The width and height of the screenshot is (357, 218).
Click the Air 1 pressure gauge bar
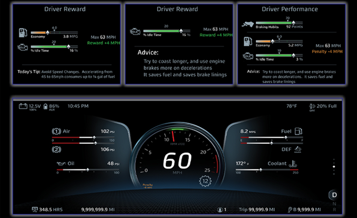pos(83,137)
